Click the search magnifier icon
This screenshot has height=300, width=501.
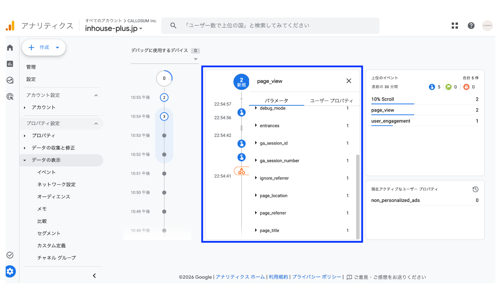click(173, 25)
